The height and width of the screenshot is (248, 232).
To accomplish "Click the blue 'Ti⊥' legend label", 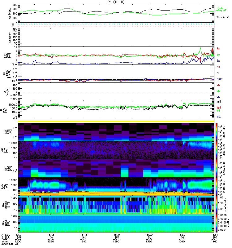I will tap(218, 117).
